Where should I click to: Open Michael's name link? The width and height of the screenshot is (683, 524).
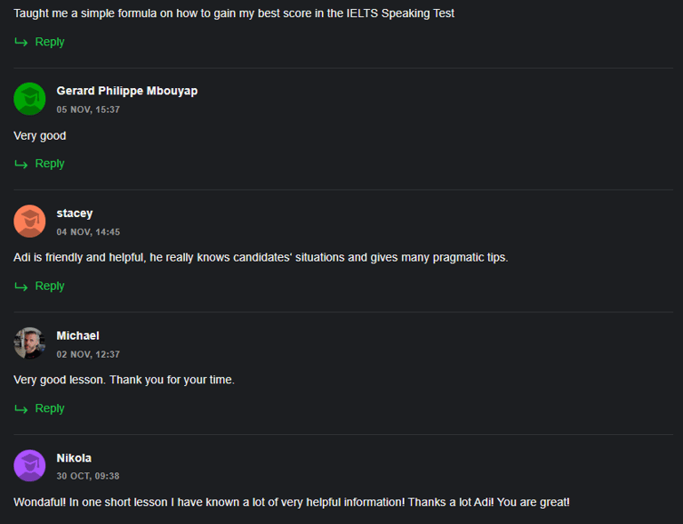pos(78,335)
